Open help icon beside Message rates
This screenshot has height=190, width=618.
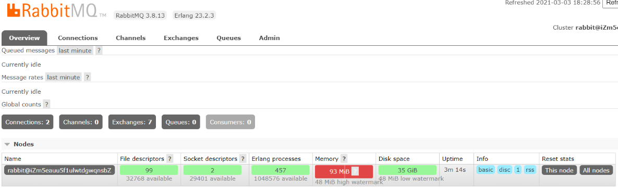pyautogui.click(x=88, y=77)
